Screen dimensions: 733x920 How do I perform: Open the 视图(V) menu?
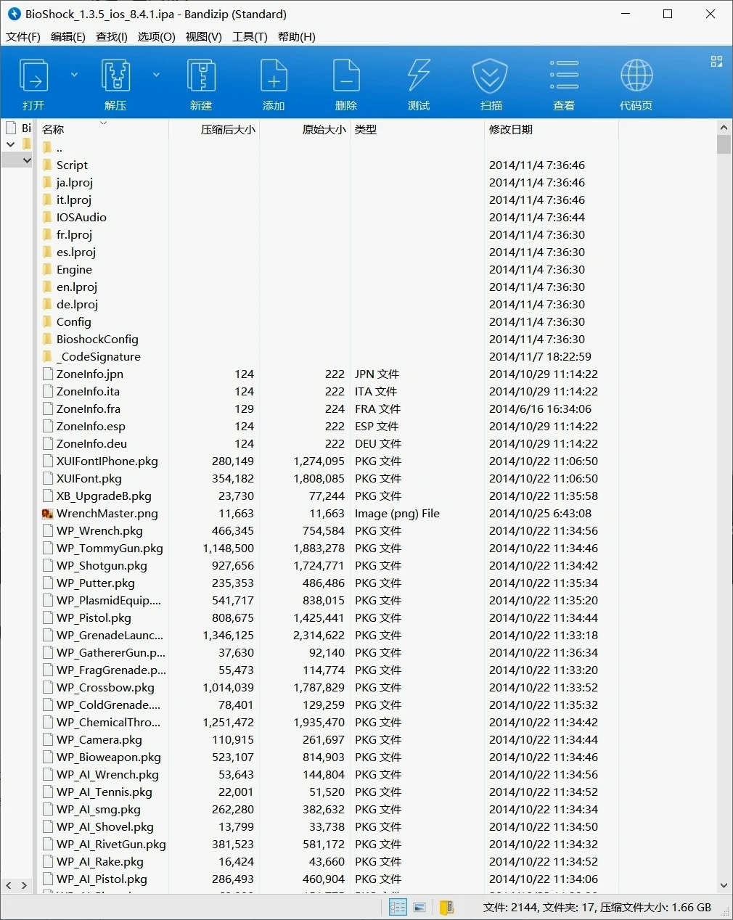tap(204, 36)
